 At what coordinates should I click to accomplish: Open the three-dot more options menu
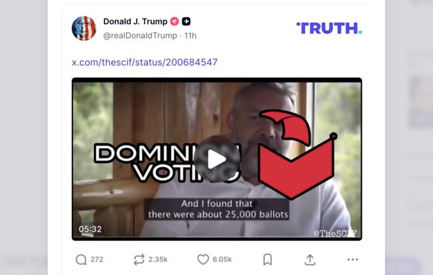click(x=352, y=260)
